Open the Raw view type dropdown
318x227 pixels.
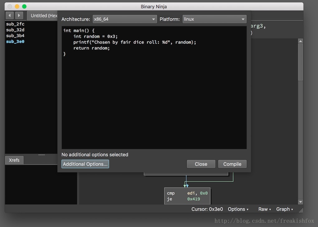(264, 209)
